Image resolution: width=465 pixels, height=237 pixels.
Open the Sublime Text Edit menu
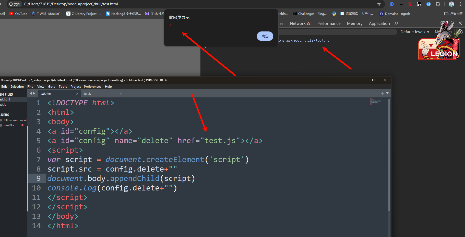[4, 87]
